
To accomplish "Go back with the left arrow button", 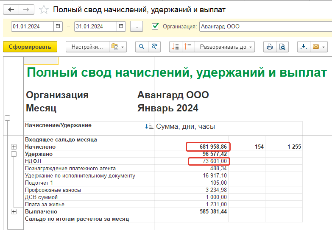I will point(11,10).
